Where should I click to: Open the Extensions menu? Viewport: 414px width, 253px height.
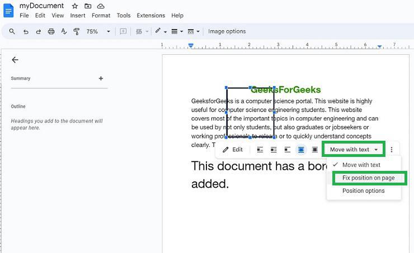(150, 16)
